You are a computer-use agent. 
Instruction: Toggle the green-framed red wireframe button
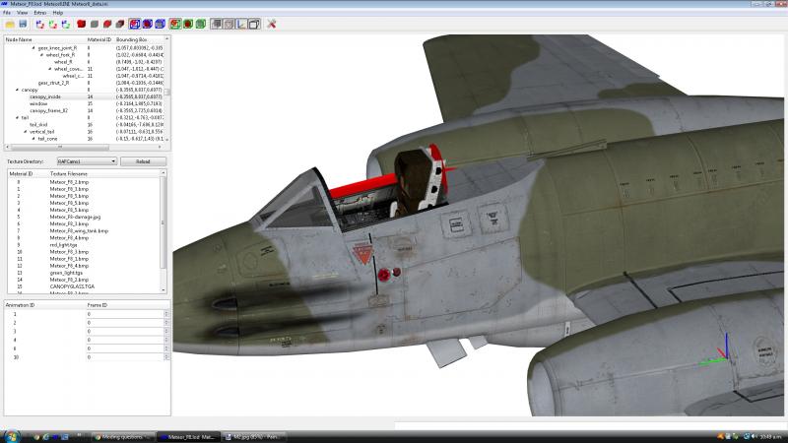coord(175,24)
